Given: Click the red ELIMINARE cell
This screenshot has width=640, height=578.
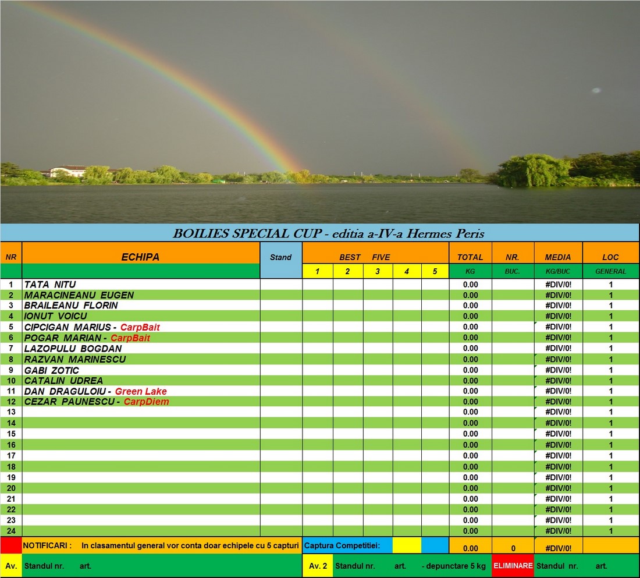Looking at the screenshot, I should pos(513,565).
